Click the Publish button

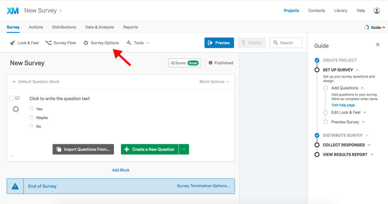tap(252, 43)
